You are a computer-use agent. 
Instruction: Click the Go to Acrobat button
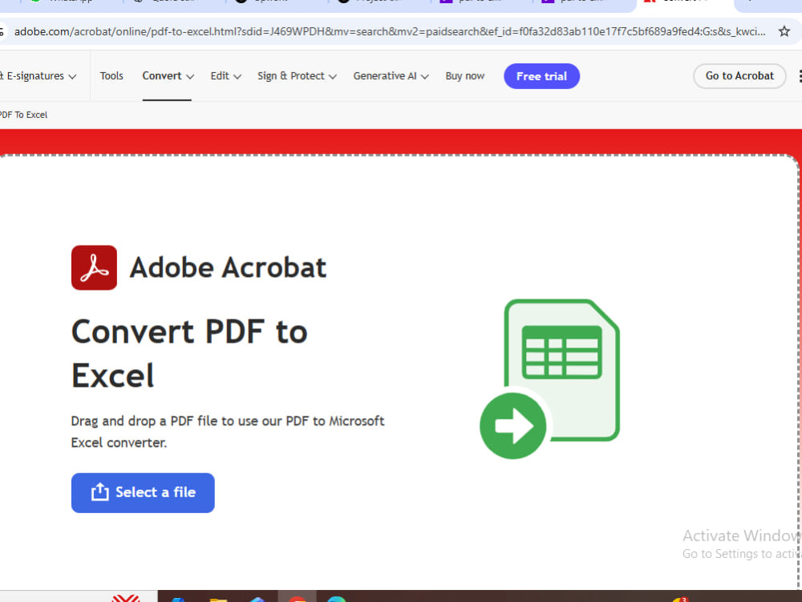[739, 75]
